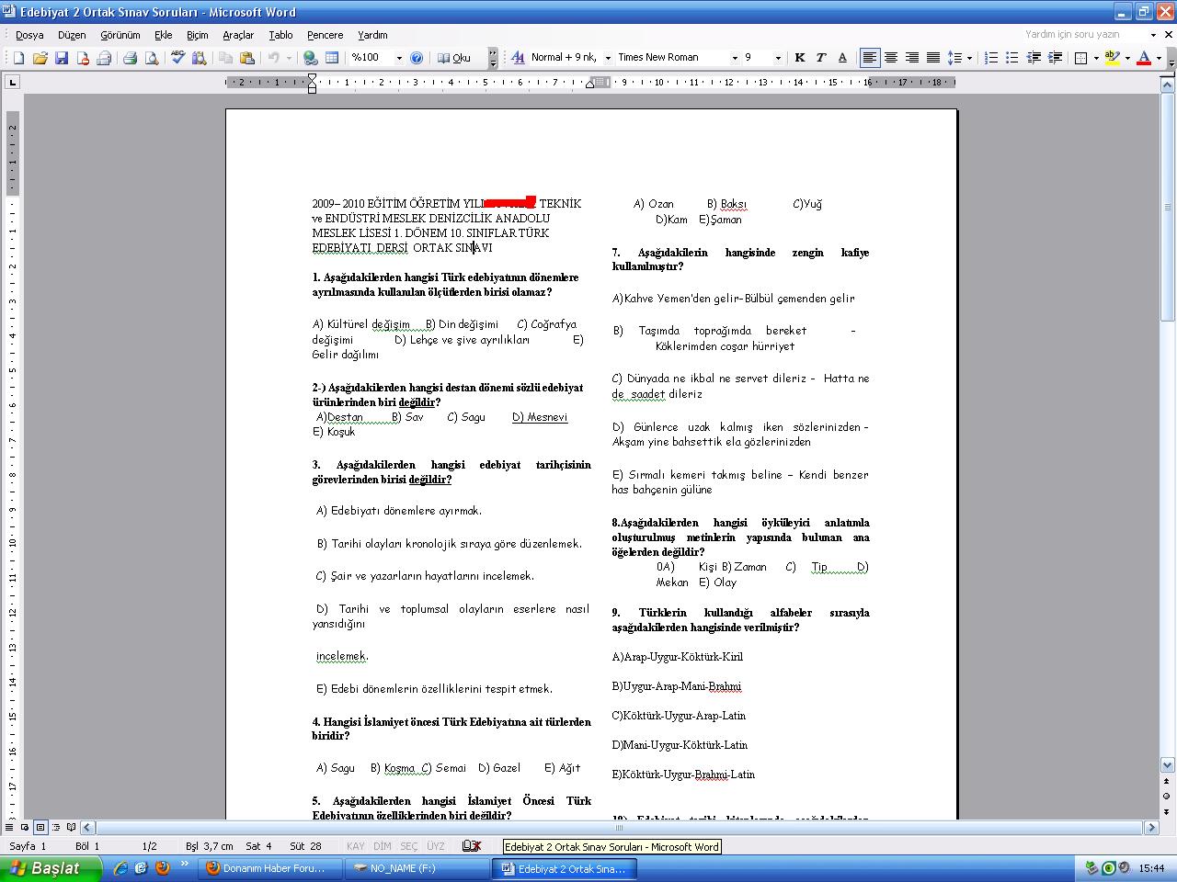Click the Save (diskette) icon
Image resolution: width=1177 pixels, height=882 pixels.
pos(61,58)
